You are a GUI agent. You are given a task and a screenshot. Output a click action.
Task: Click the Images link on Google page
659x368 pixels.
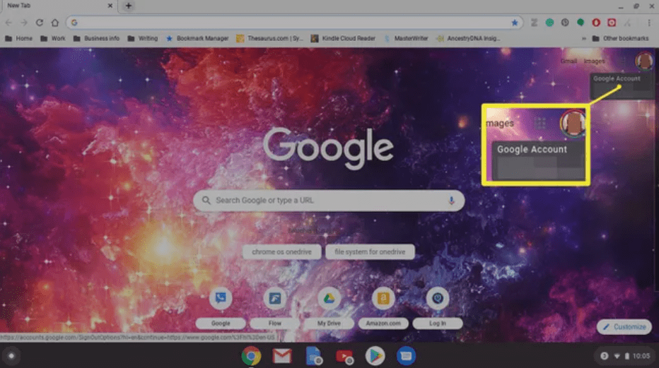pos(594,61)
